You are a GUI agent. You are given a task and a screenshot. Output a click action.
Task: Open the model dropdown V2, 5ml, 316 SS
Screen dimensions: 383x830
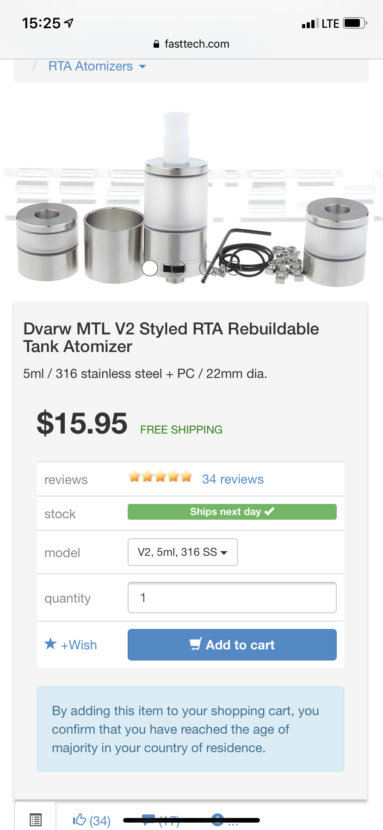(x=182, y=552)
